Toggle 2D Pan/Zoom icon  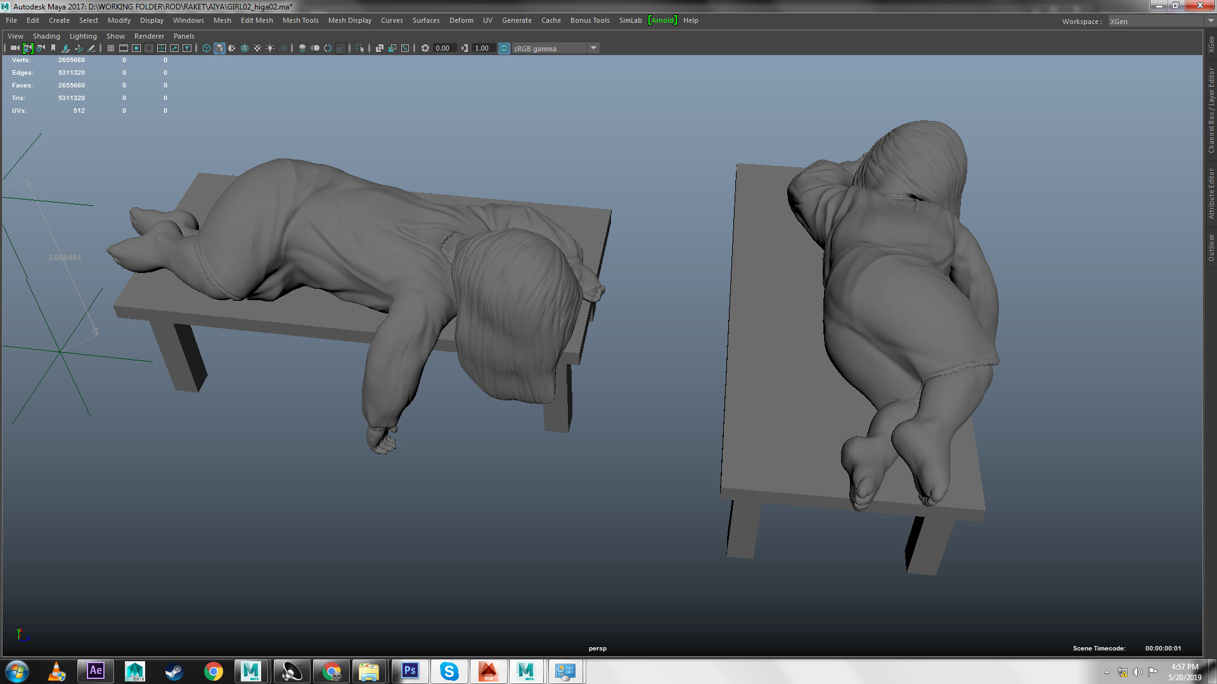[x=79, y=48]
